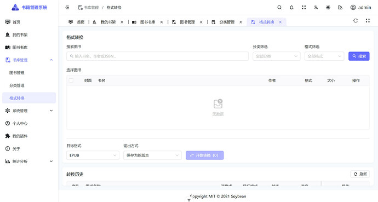
Task: Toggle theme with the sun icon
Action: point(328,8)
